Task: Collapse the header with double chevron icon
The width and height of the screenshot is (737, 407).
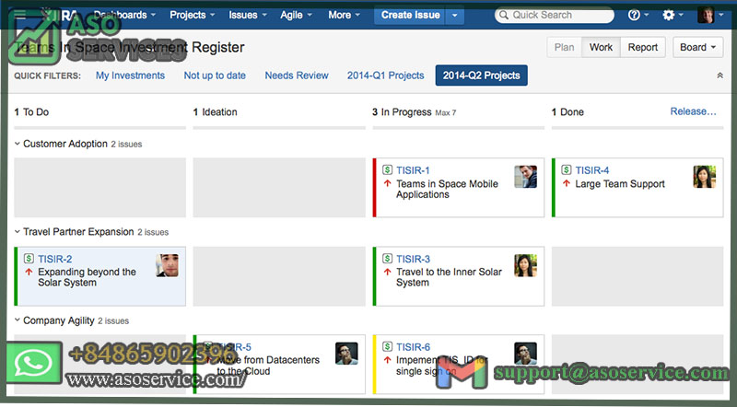Action: pos(719,76)
